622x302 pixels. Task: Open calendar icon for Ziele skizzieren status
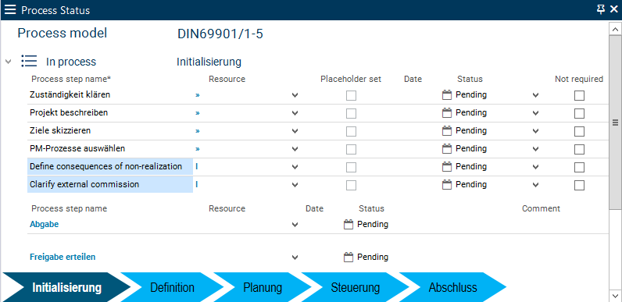447,130
